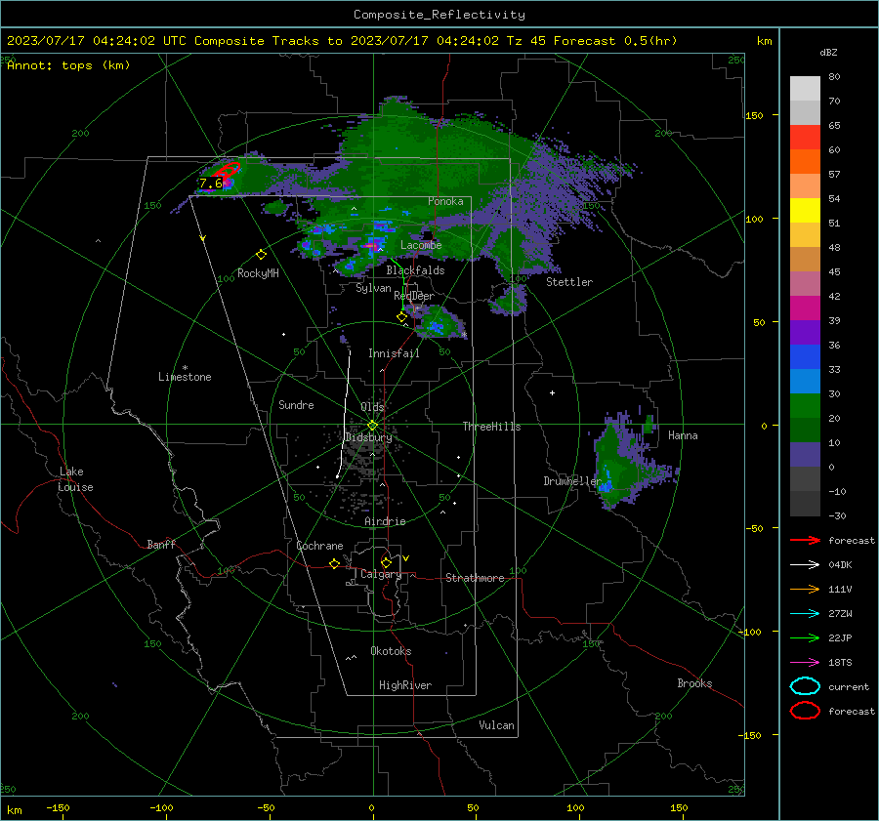879x821 pixels.
Task: Click the Strathmore label
Action: (x=475, y=578)
